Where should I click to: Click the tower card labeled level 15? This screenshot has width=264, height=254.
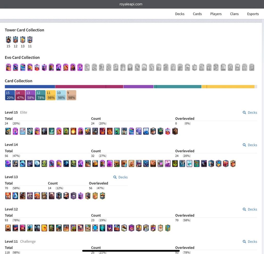coord(8,40)
